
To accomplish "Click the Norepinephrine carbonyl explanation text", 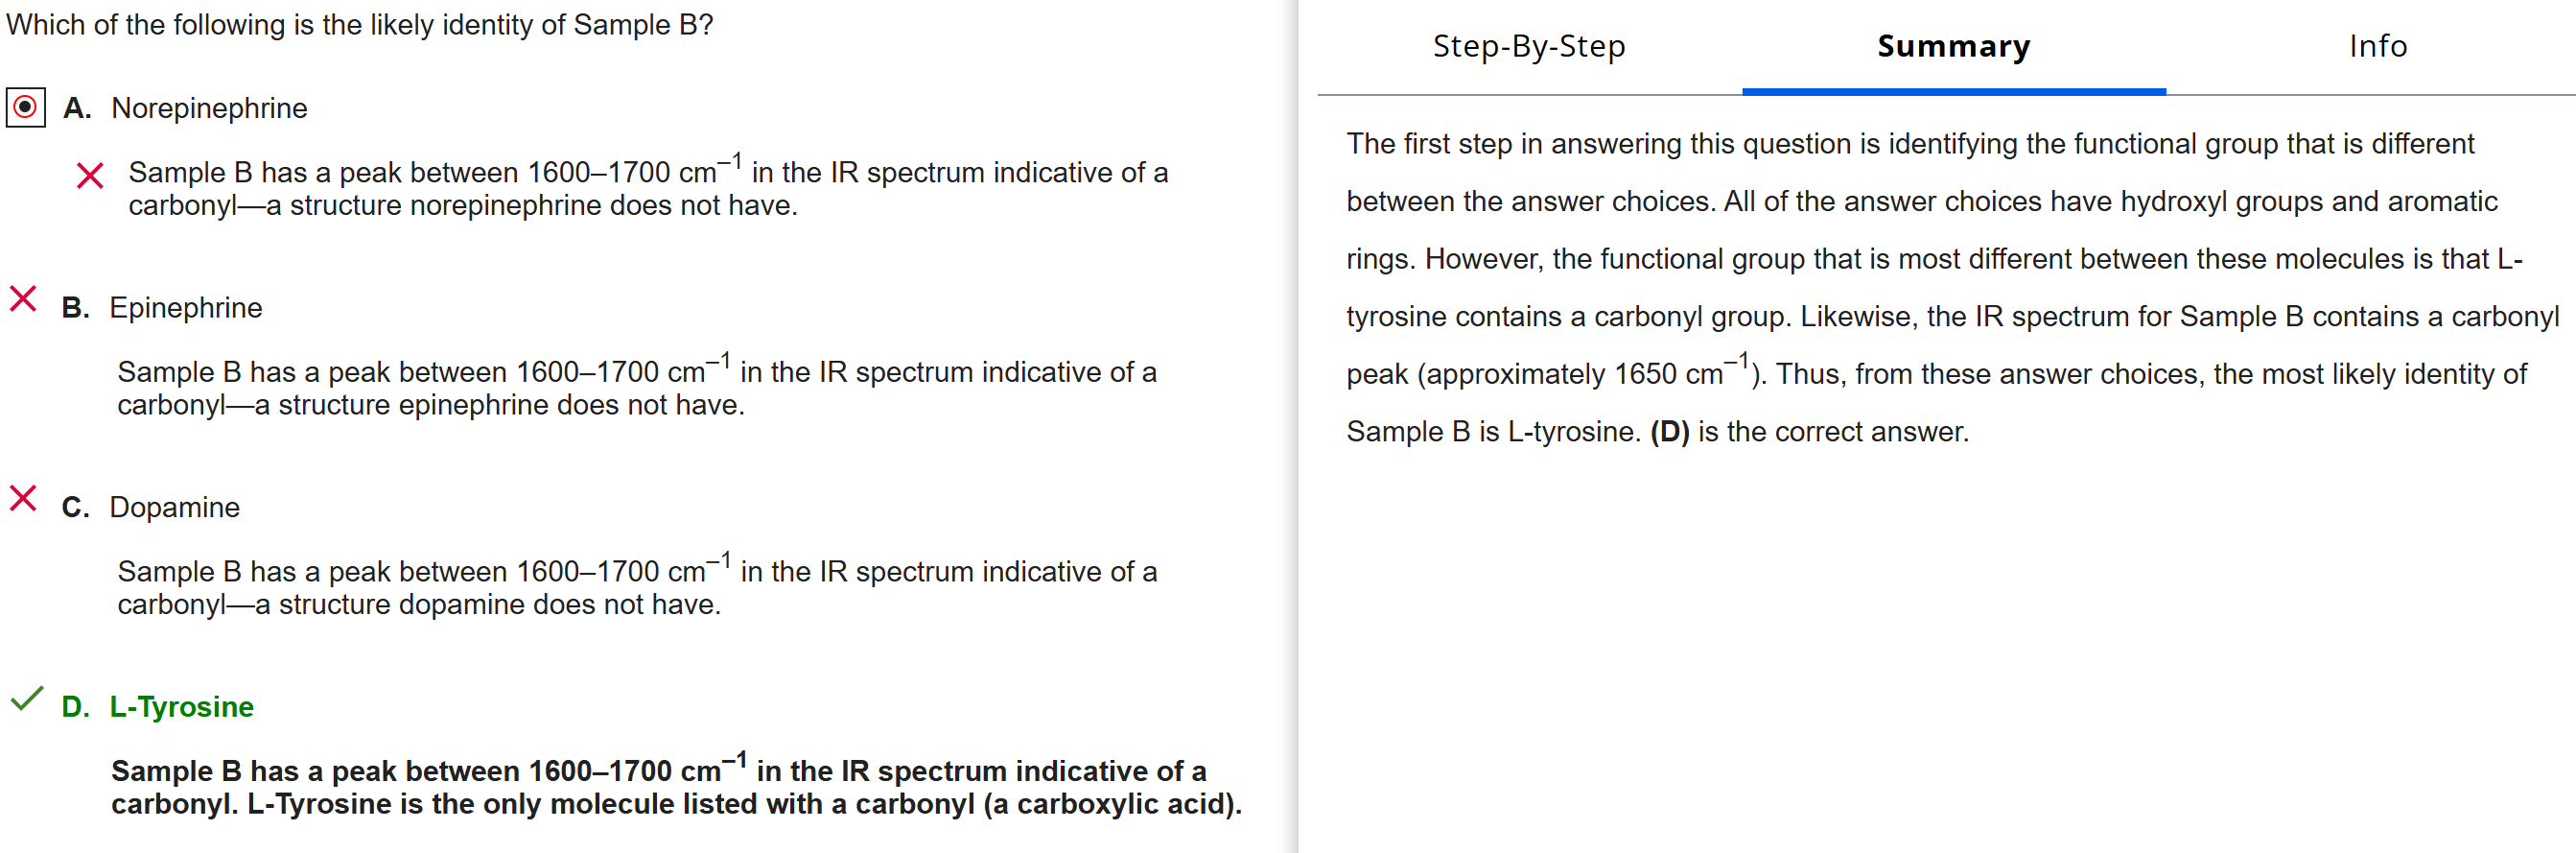I will point(647,188).
